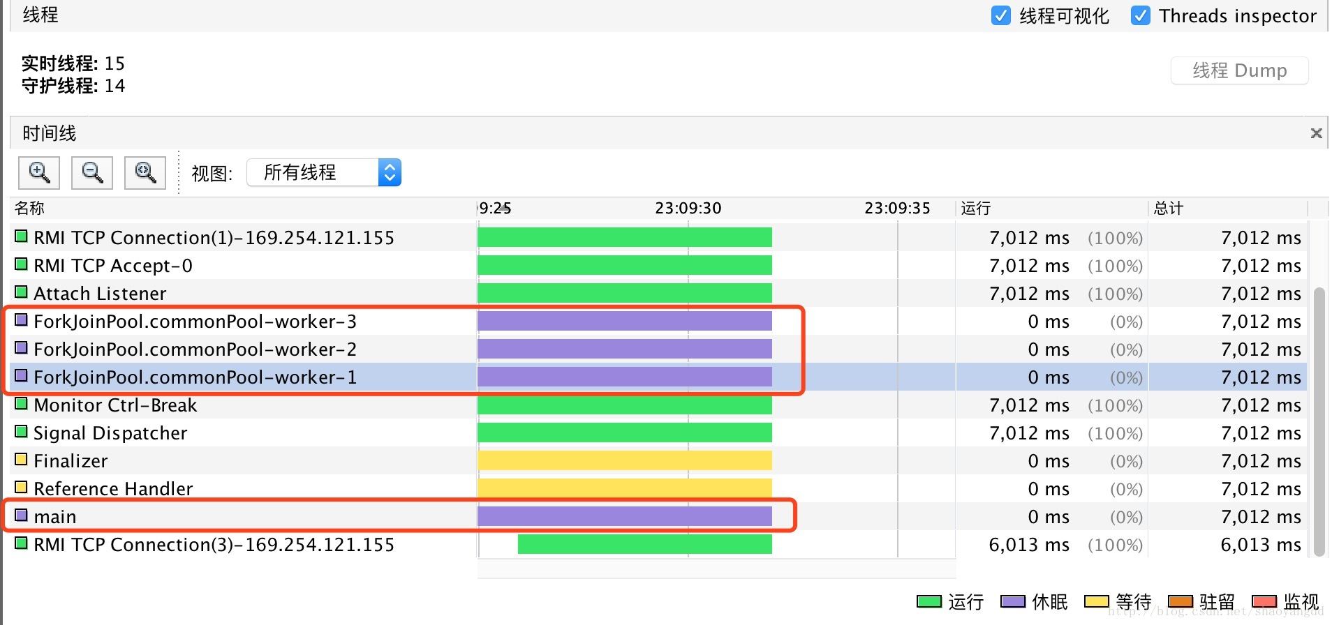This screenshot has height=625, width=1332.
Task: Click the Reference Handler yellow timeline bar
Action: 624,488
